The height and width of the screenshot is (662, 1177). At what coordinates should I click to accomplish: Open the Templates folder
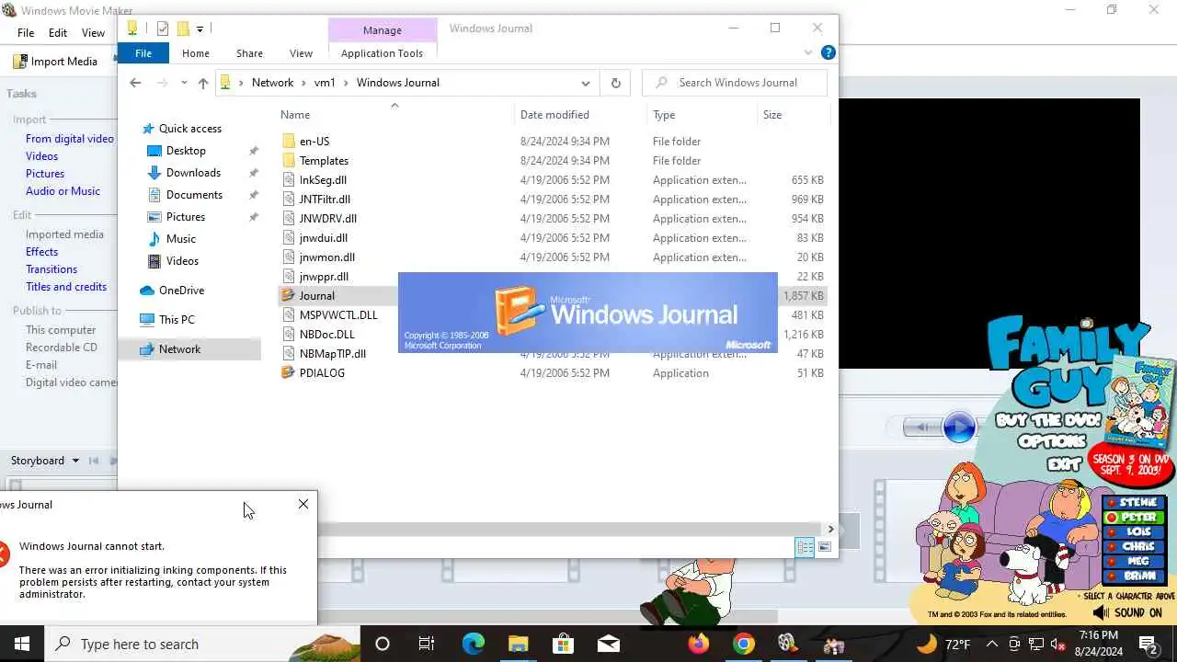click(324, 161)
